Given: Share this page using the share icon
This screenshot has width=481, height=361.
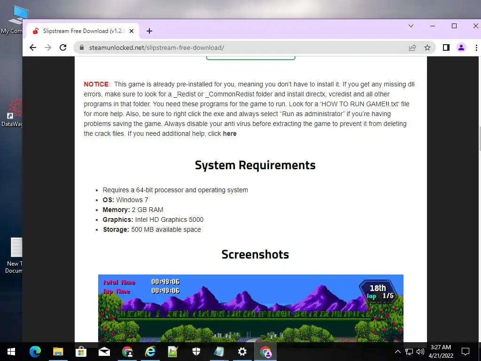Looking at the screenshot, I should pyautogui.click(x=412, y=47).
